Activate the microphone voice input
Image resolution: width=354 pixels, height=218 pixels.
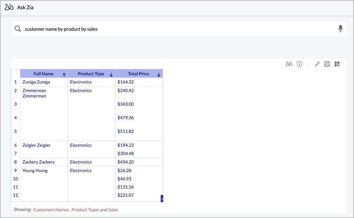[340, 29]
